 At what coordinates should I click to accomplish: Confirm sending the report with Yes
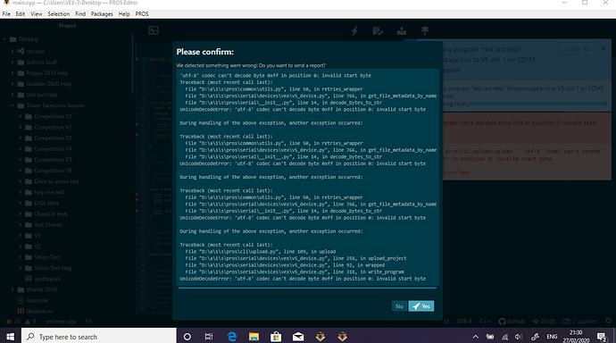(421, 306)
